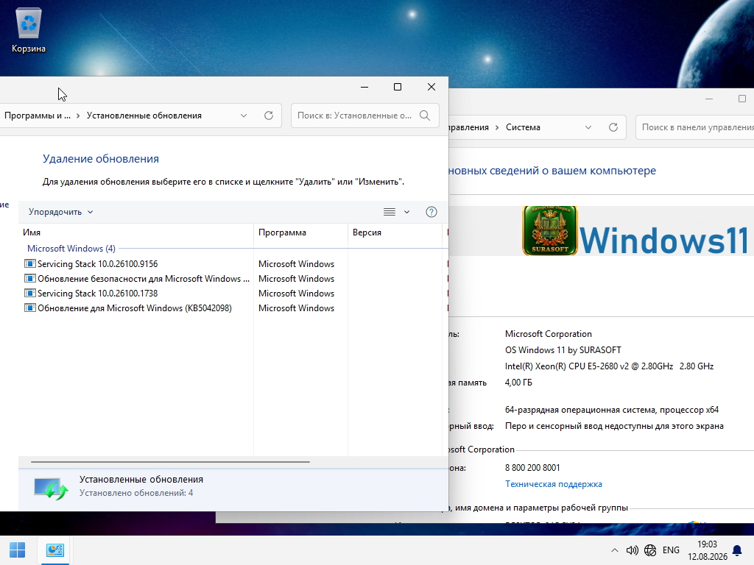The image size is (754, 565).
Task: Click Microsoft Windows cell of Servicing Stack 9156
Action: coord(296,264)
